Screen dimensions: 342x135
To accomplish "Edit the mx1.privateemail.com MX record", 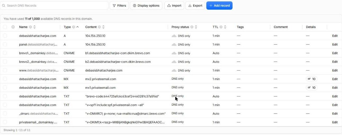I will pyautogui.click(x=335, y=88).
